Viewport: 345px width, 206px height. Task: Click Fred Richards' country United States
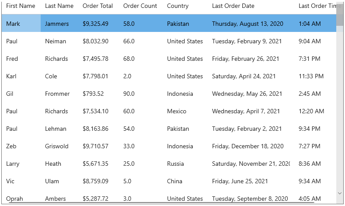pos(185,59)
